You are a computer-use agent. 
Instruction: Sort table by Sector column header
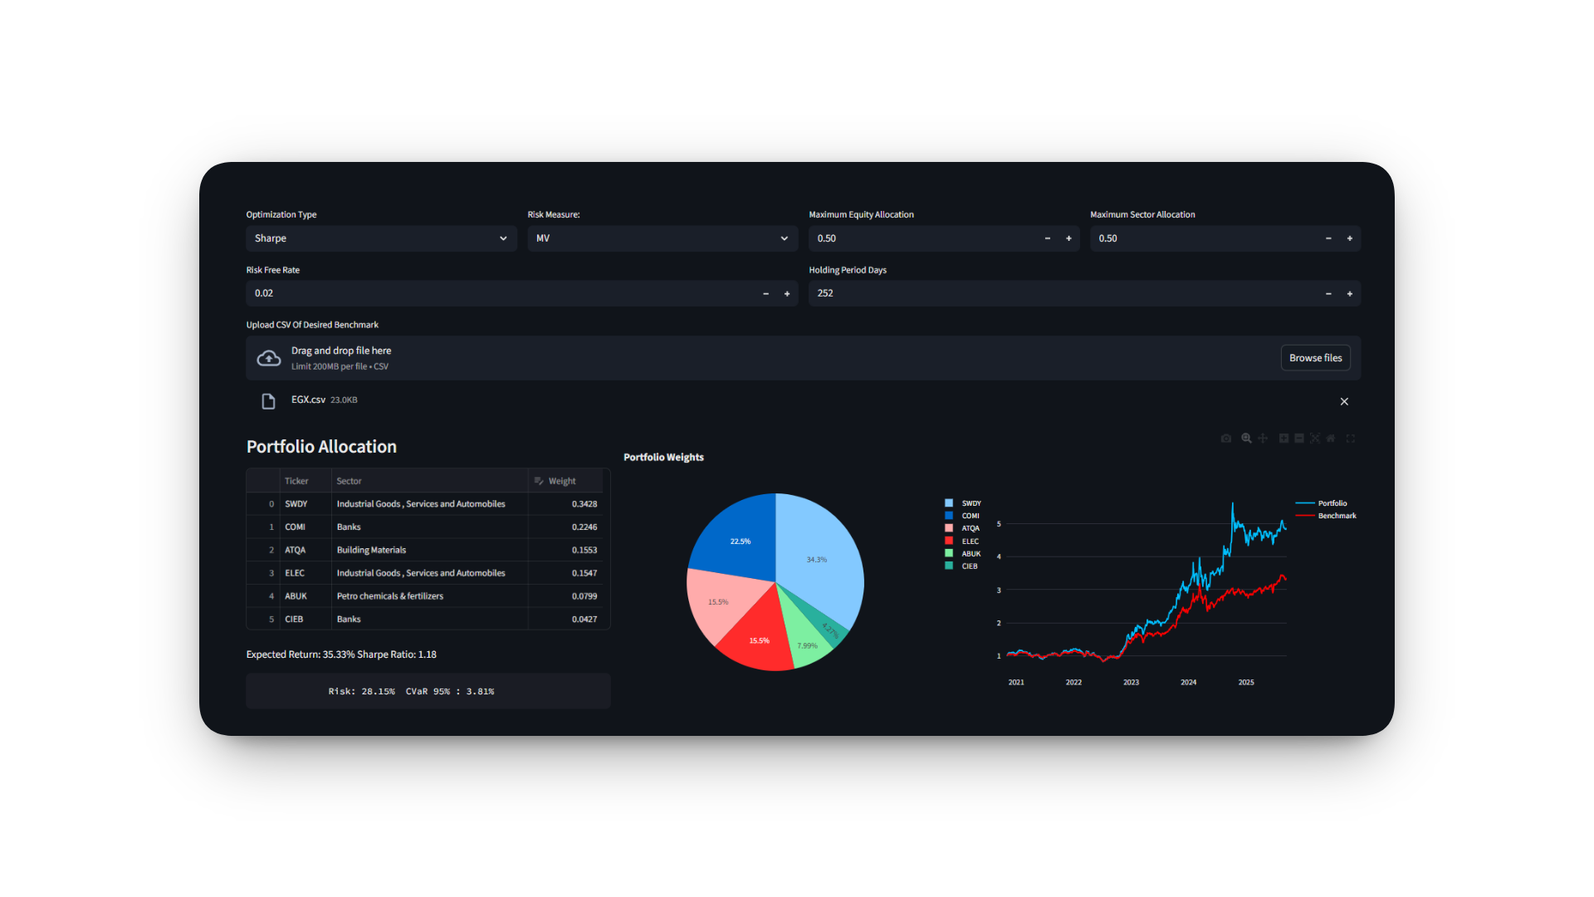pyautogui.click(x=349, y=481)
